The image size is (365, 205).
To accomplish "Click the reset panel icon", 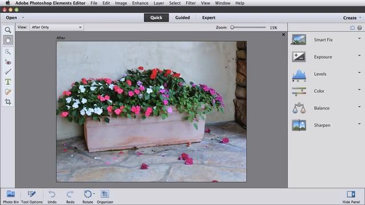I will (x=352, y=28).
